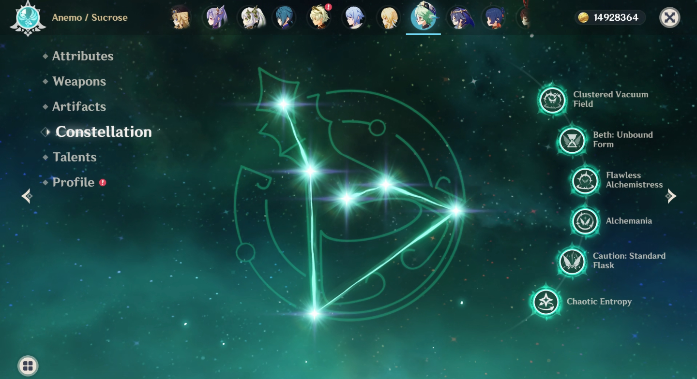The height and width of the screenshot is (379, 697).
Task: Click the 14928364 Mora balance
Action: (616, 18)
